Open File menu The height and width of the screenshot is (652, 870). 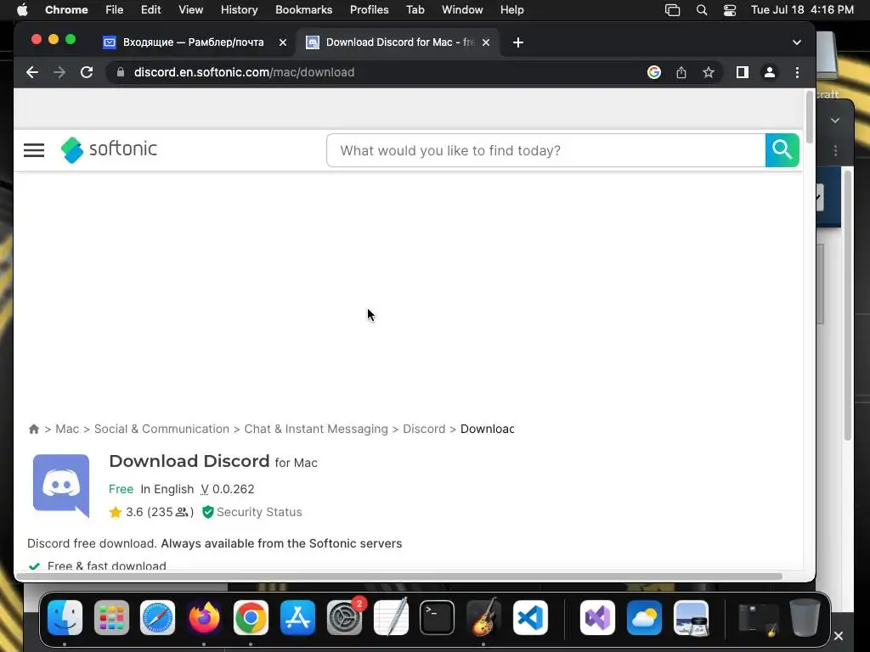(115, 10)
